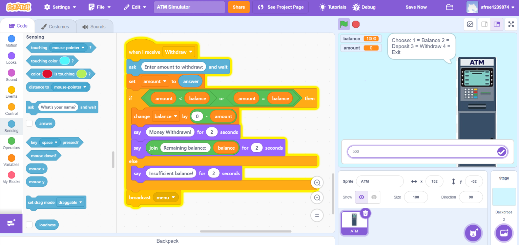519x245 pixels.
Task: Stop the project with red stop icon
Action: (x=356, y=24)
